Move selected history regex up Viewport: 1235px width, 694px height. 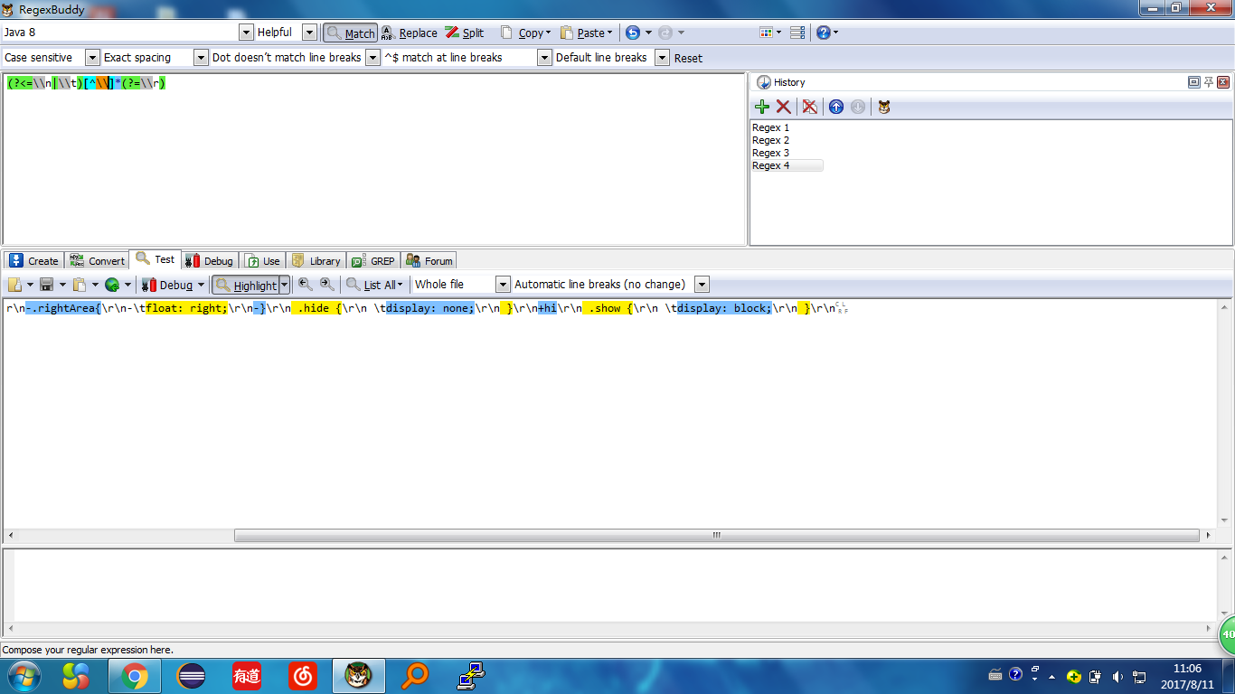coord(836,107)
